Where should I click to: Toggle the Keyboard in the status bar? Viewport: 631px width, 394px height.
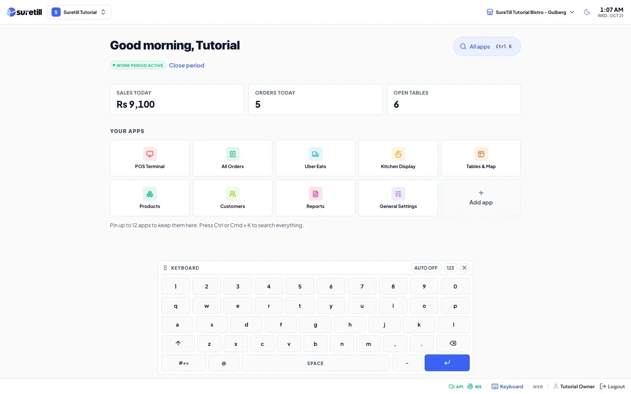(507, 387)
